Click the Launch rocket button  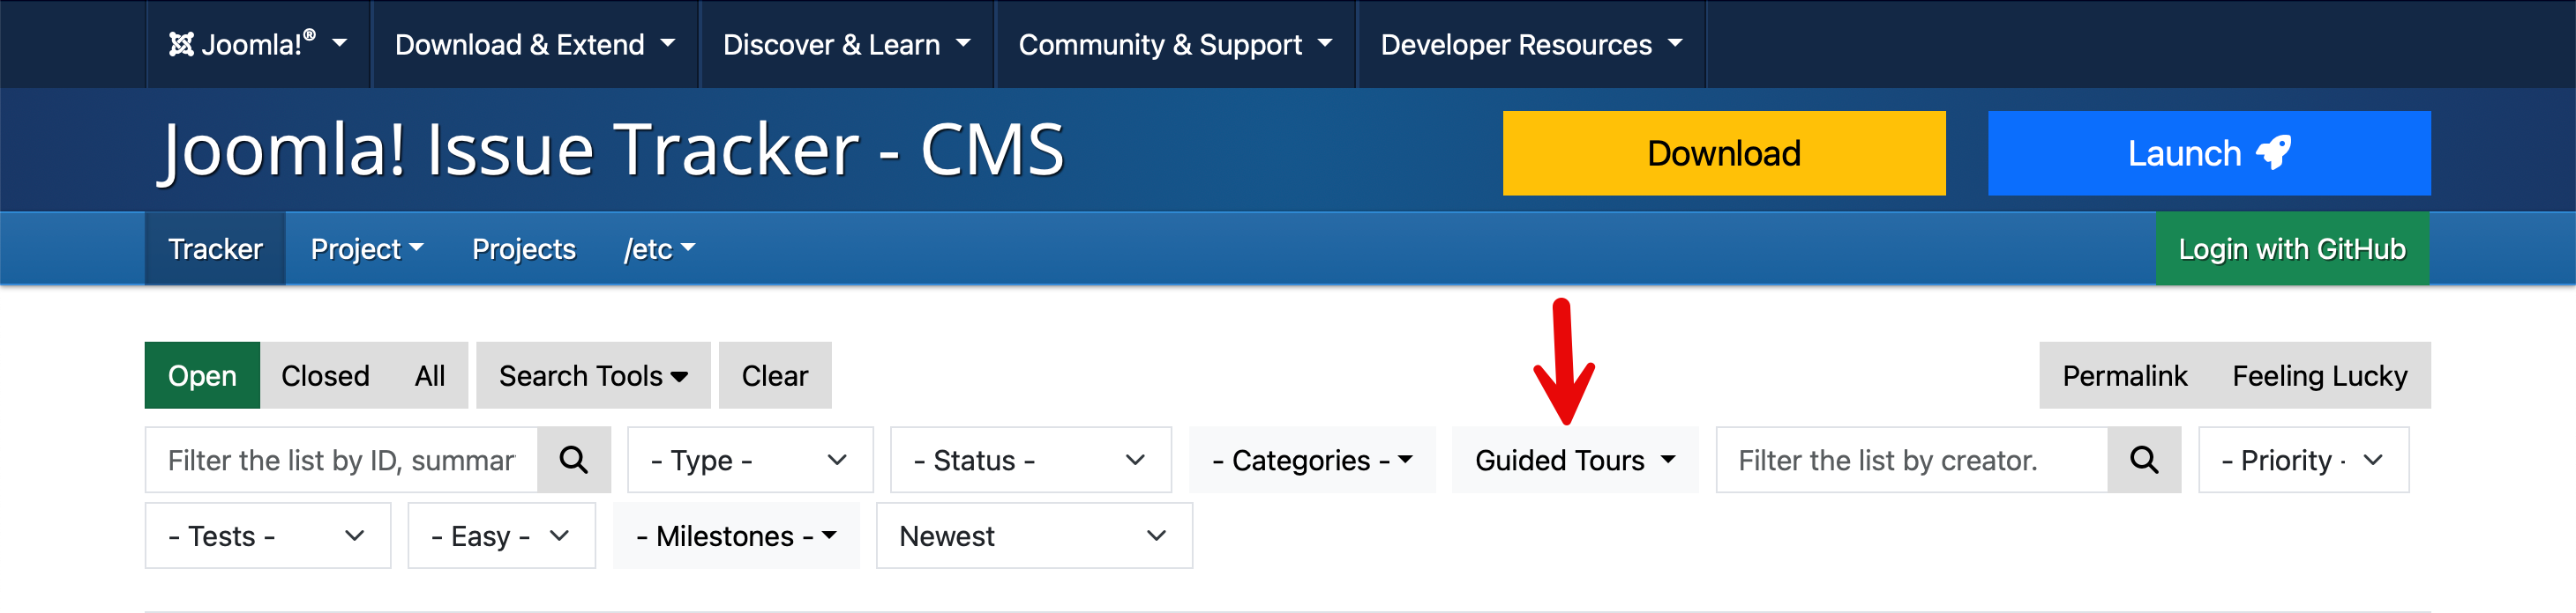coord(2208,152)
